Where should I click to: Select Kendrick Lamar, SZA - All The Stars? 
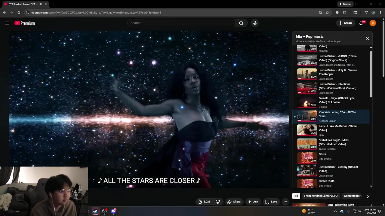click(x=331, y=116)
